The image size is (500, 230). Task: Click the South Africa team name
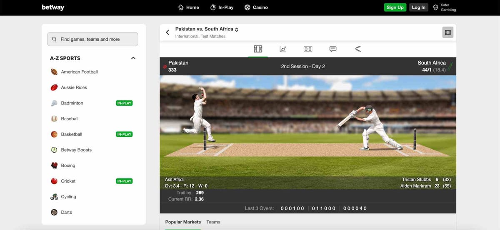click(x=432, y=63)
